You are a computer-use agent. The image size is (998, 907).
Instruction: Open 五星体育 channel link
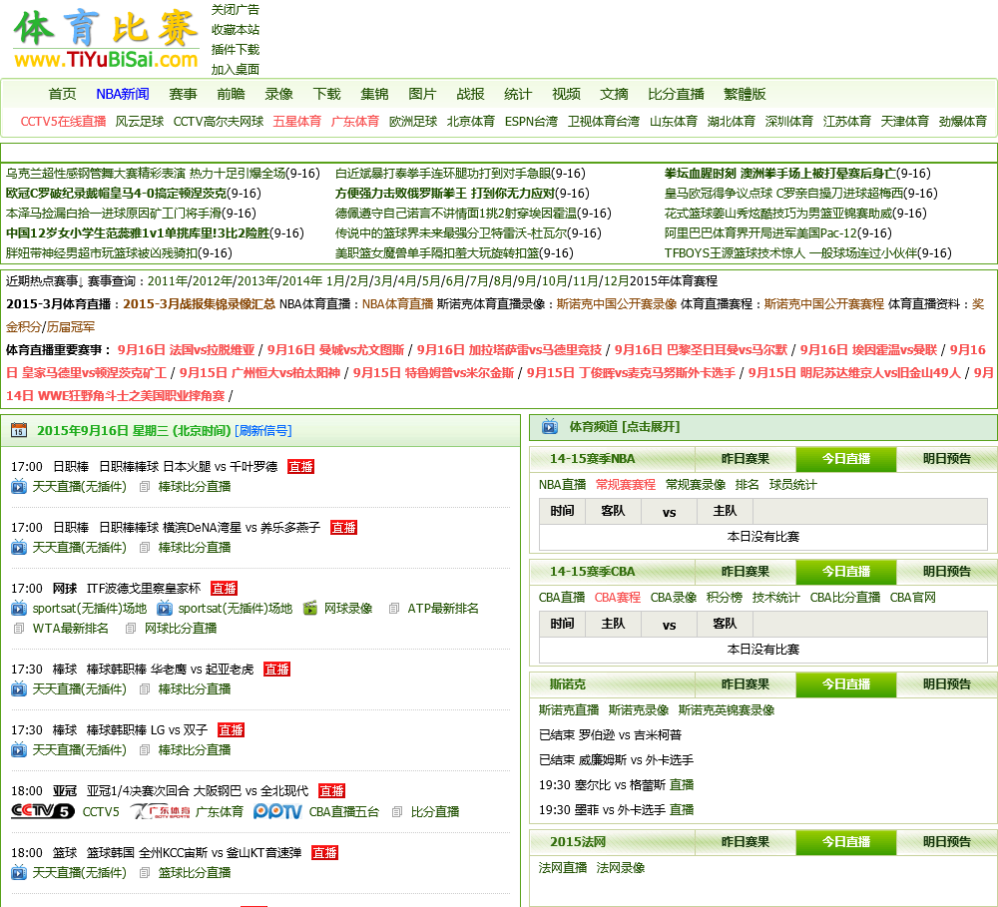(x=297, y=122)
